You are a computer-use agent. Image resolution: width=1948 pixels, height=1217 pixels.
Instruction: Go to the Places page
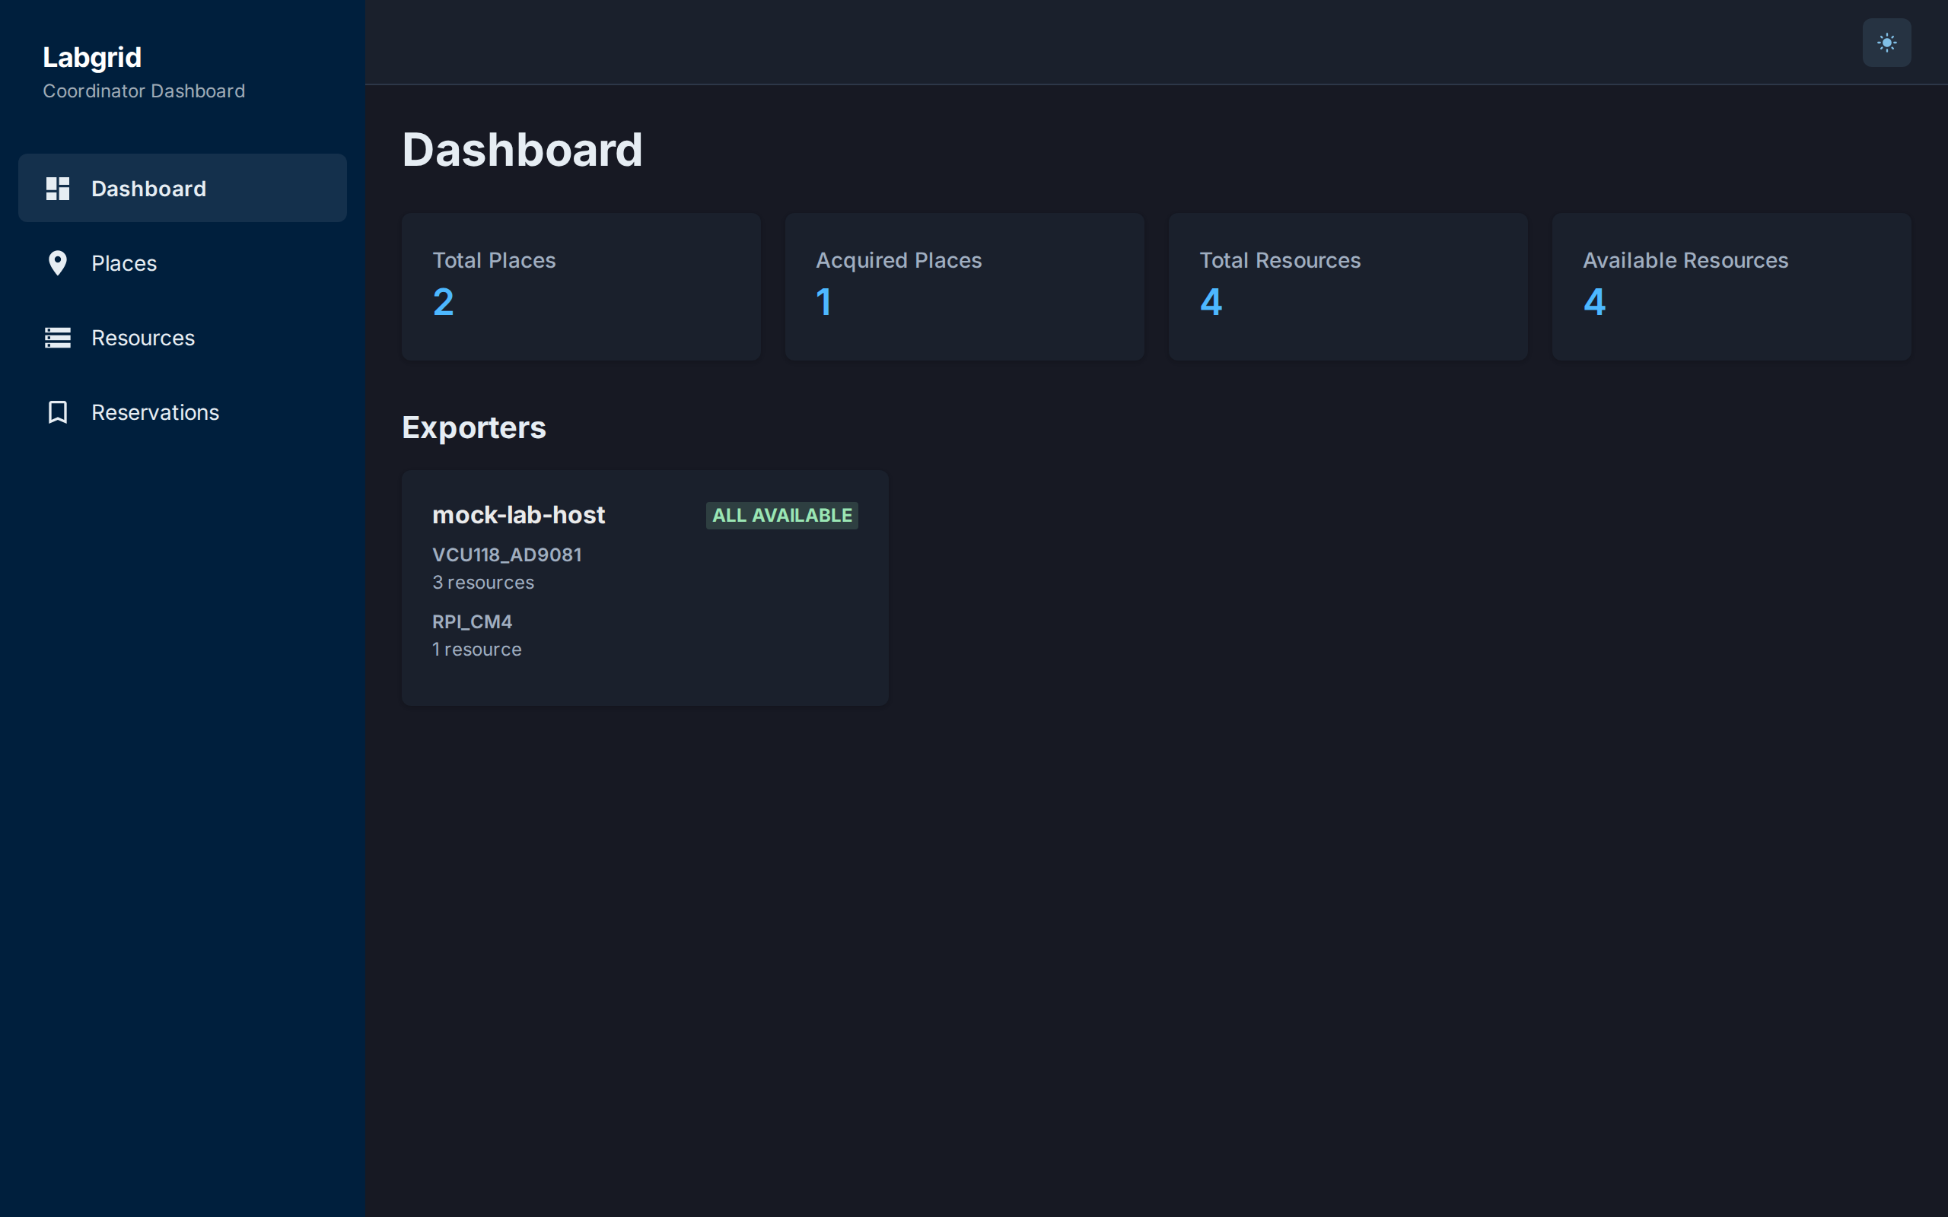point(183,263)
